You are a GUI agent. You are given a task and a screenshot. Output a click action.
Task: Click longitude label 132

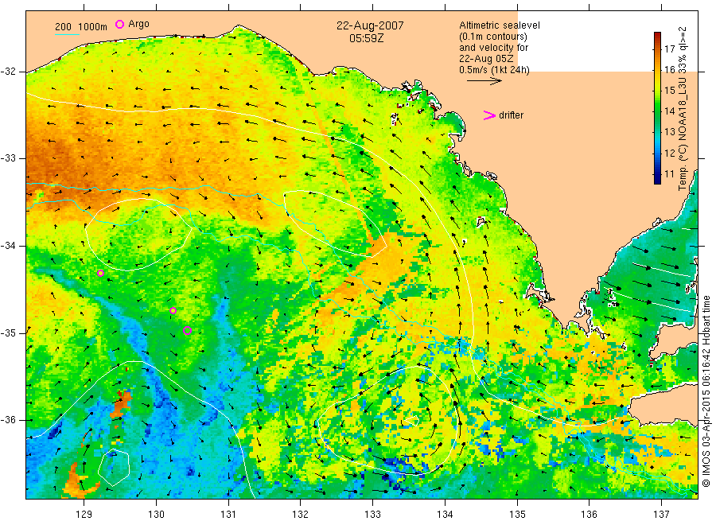click(301, 515)
